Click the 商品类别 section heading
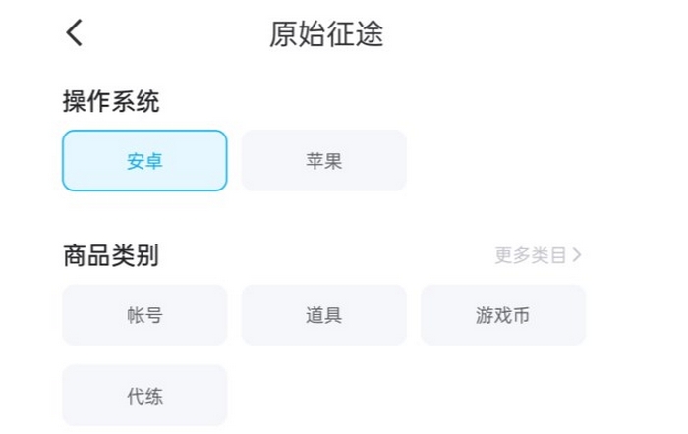 [111, 255]
